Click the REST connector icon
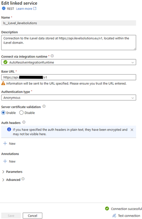This screenshot has height=219, width=142. click(x=4, y=9)
